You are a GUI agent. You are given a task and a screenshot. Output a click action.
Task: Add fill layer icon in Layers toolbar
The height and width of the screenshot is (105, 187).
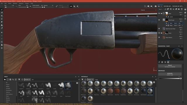tap(174, 9)
